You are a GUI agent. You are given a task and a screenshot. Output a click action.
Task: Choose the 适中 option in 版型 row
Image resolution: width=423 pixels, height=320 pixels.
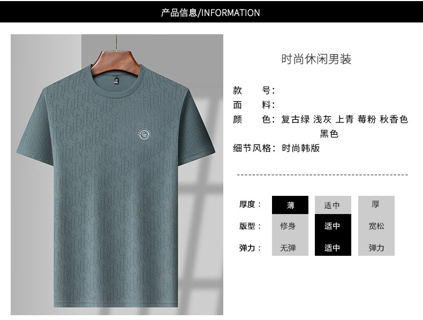coord(333,226)
